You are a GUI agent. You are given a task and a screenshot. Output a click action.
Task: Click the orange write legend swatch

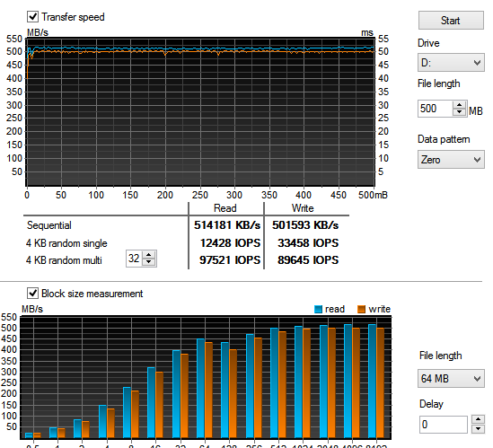click(362, 310)
